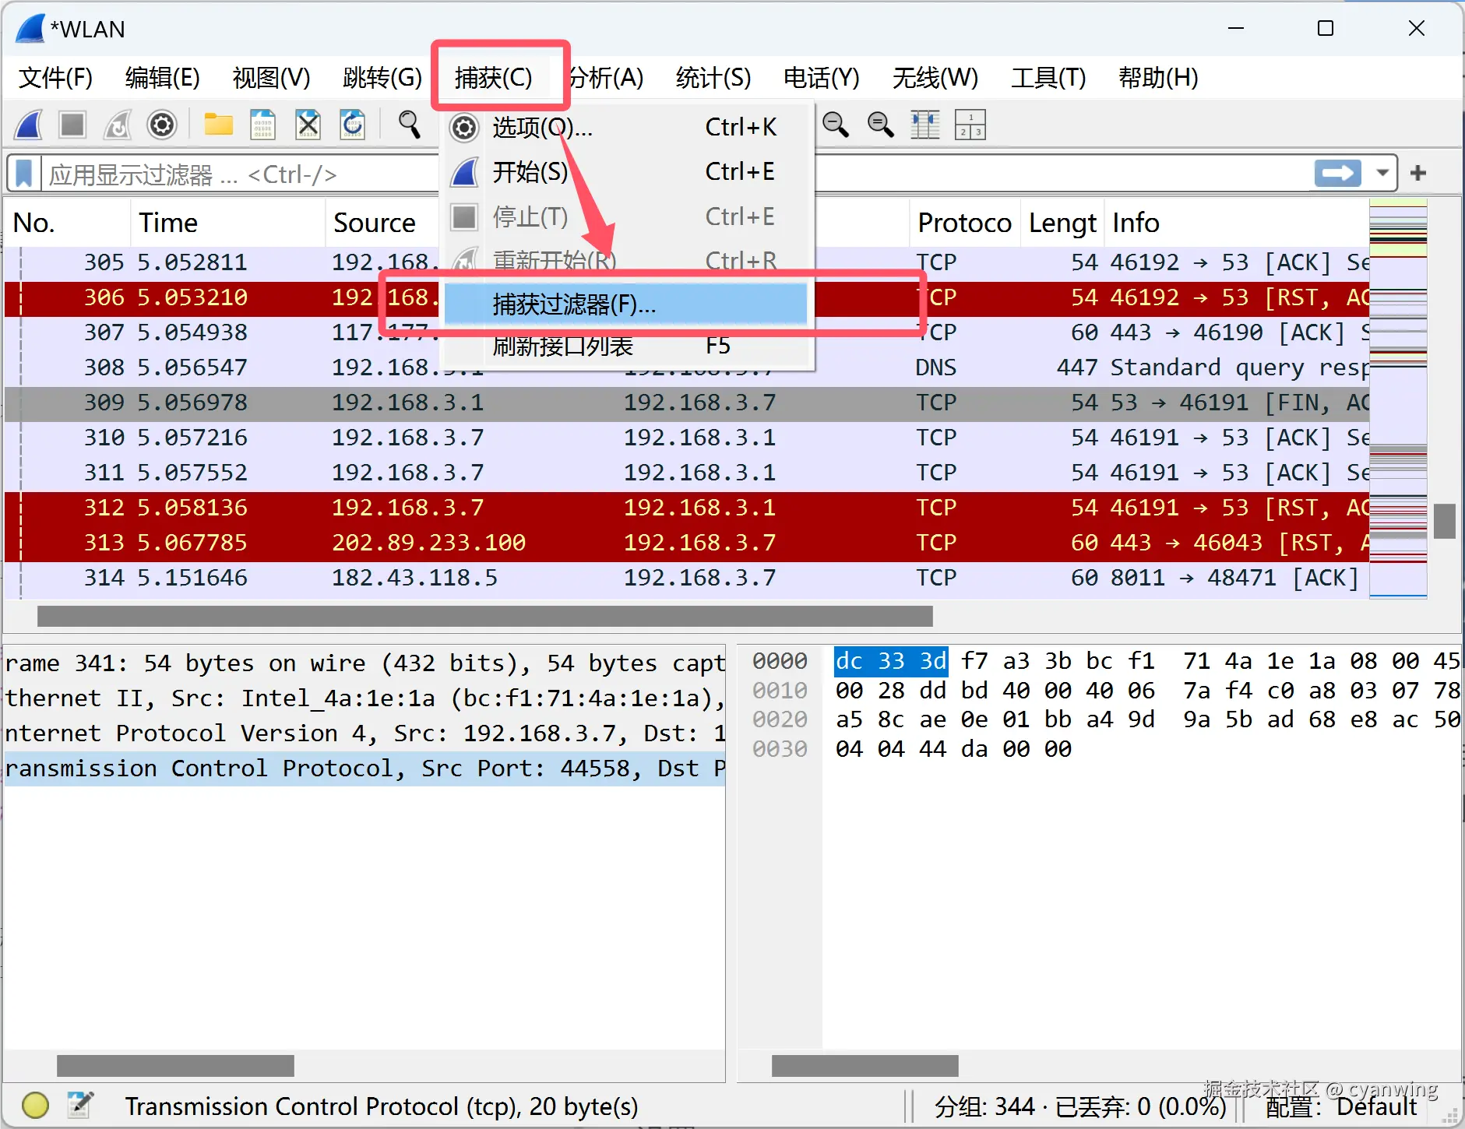The height and width of the screenshot is (1129, 1465).
Task: Select red packet row 312 at 5.058136
Action: 687,508
